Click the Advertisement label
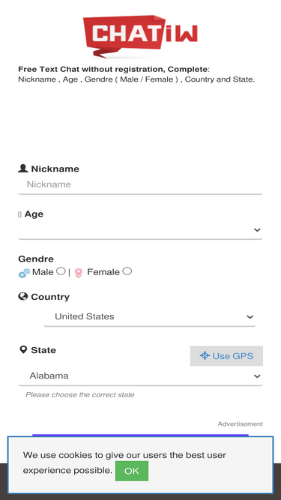This screenshot has width=281, height=500. tap(241, 424)
